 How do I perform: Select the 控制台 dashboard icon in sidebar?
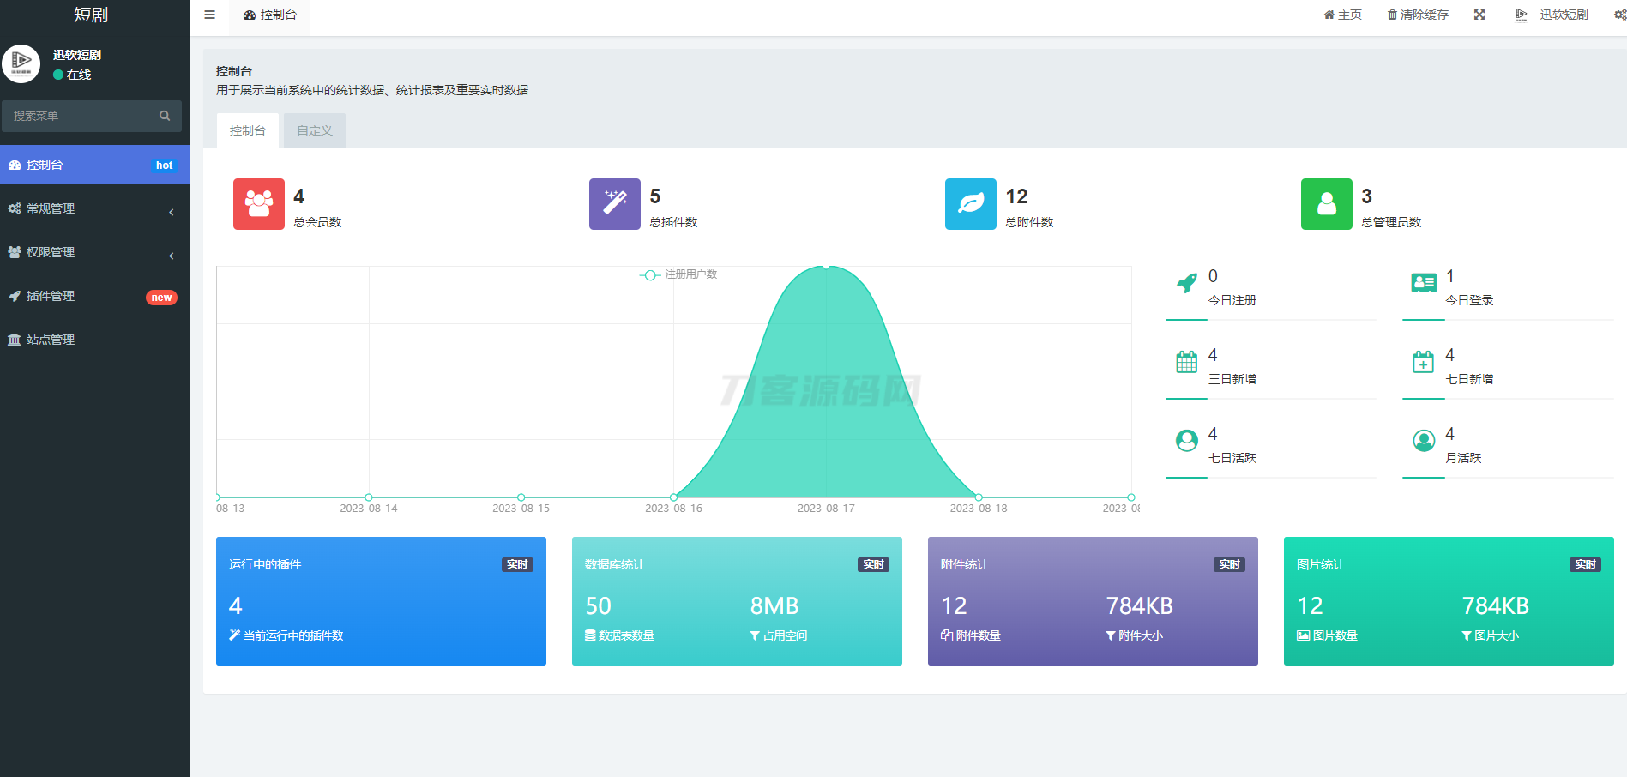(x=14, y=164)
